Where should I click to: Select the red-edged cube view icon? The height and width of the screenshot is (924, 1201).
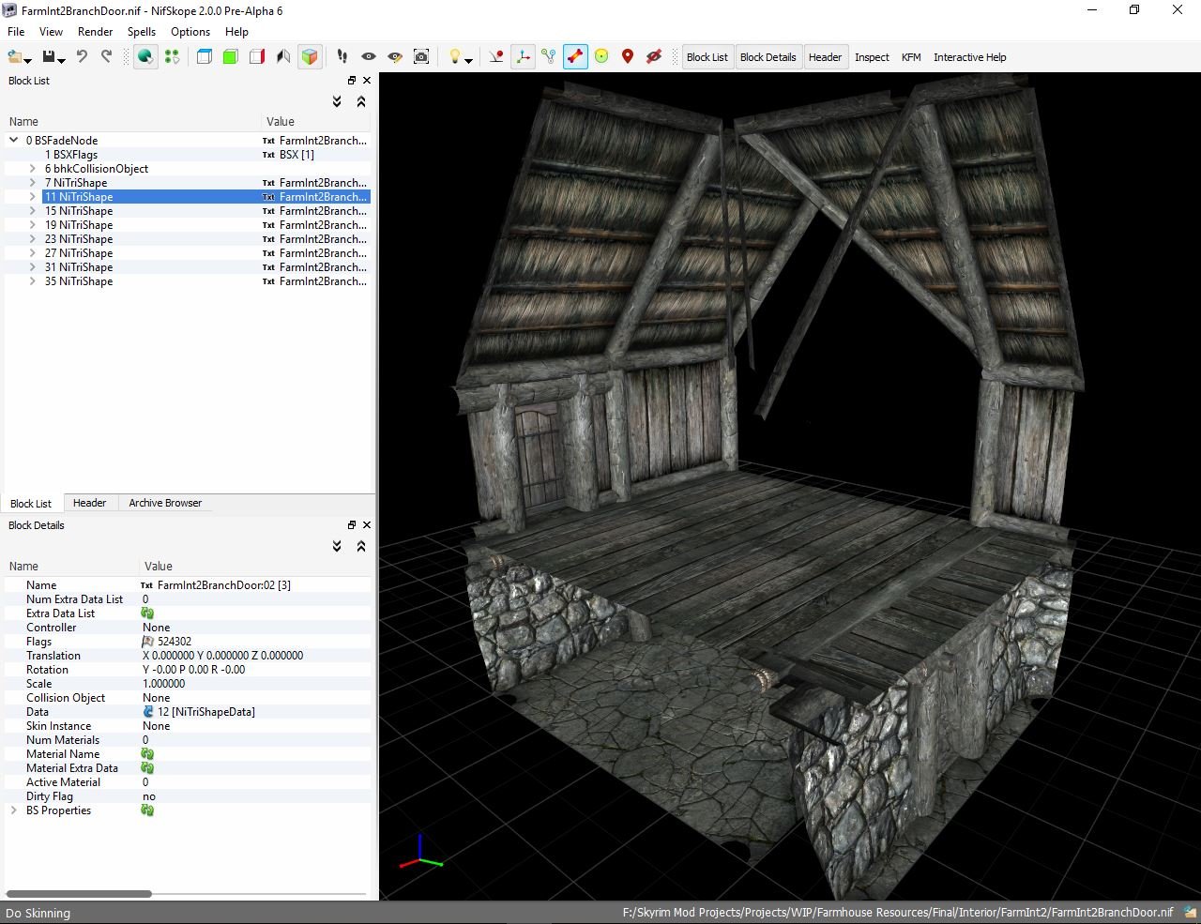point(257,57)
